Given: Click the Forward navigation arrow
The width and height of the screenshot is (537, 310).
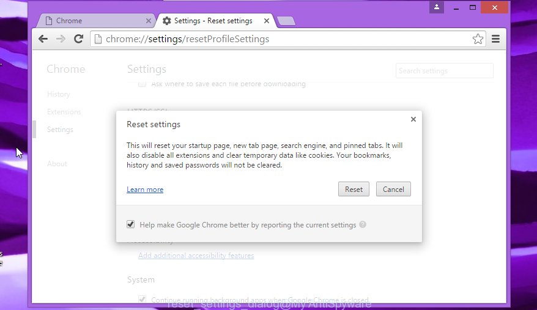Looking at the screenshot, I should pyautogui.click(x=61, y=39).
